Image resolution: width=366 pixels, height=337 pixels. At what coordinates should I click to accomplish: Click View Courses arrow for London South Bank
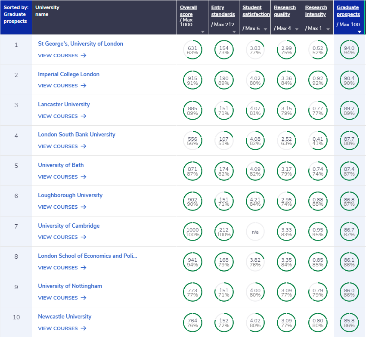point(84,146)
